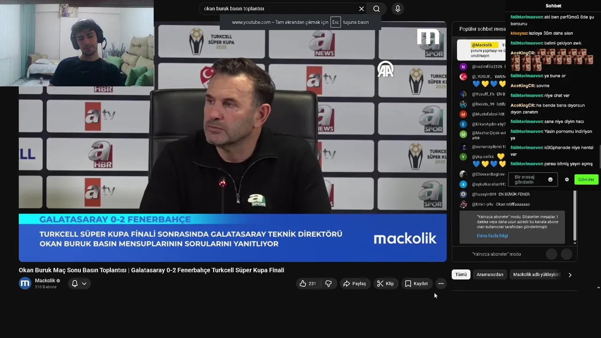Click the magnifier search icon
Screen dimensions: 601x338
coord(377,9)
